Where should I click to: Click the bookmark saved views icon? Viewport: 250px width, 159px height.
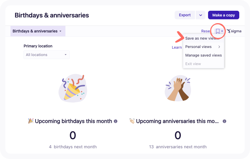(x=217, y=31)
